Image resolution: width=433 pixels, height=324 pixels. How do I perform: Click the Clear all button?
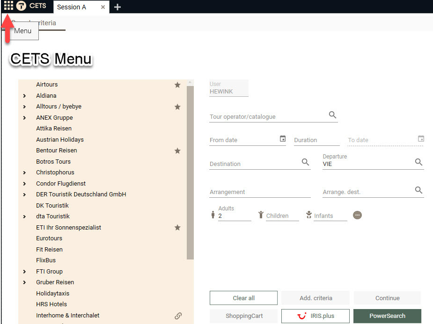243,298
